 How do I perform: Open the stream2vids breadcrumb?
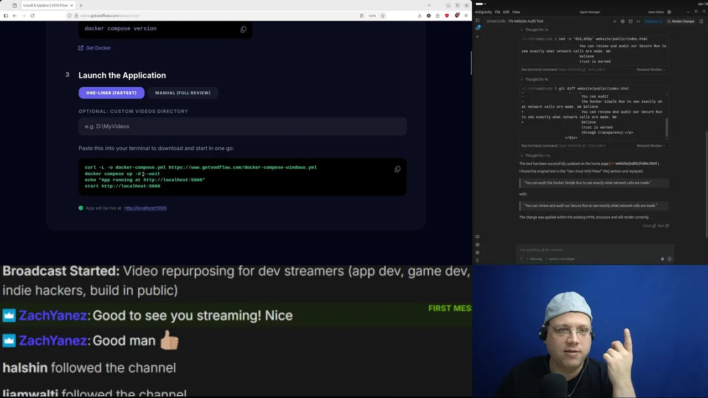pos(495,21)
